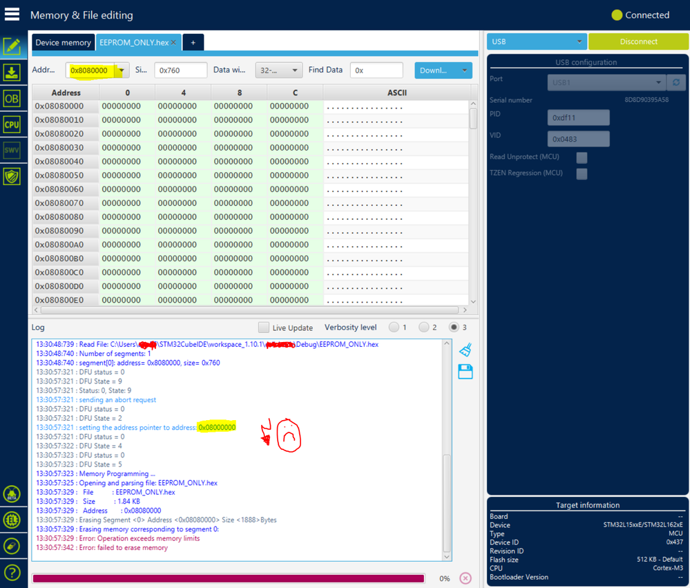Select verbosity level 2
The width and height of the screenshot is (690, 588).
[x=424, y=327]
